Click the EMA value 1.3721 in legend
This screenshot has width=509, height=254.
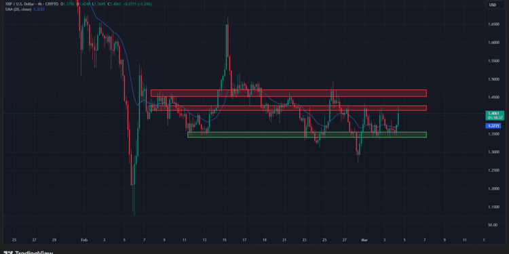pyautogui.click(x=39, y=9)
